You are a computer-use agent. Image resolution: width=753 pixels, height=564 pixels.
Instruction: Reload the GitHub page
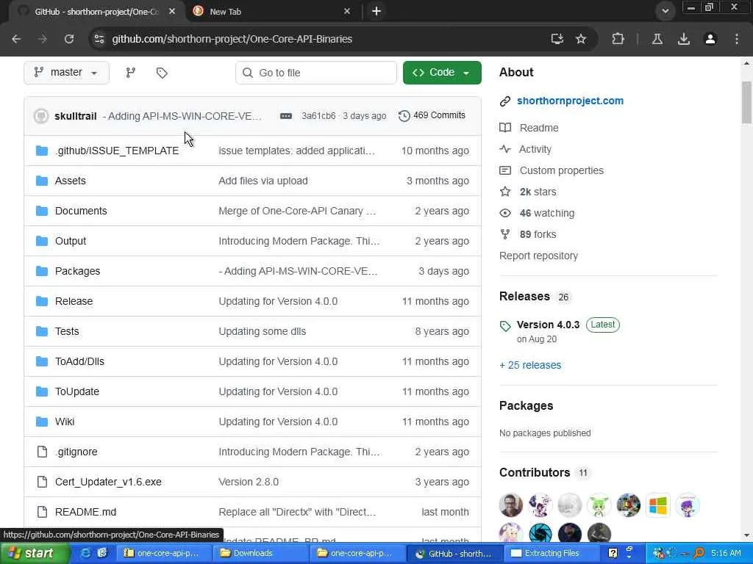coord(69,39)
